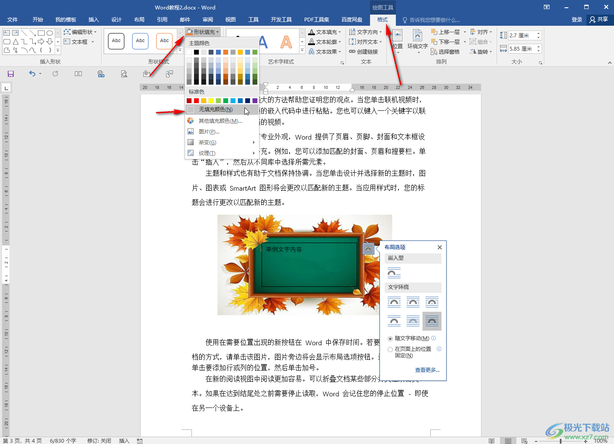This screenshot has height=444, width=614.
Task: Click the print preview magnifier icon
Action: [124, 74]
